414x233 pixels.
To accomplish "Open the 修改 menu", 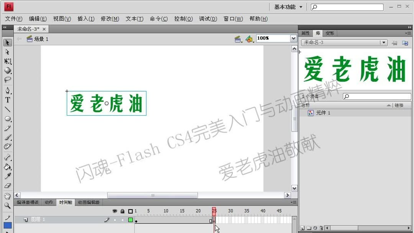I will (x=110, y=18).
